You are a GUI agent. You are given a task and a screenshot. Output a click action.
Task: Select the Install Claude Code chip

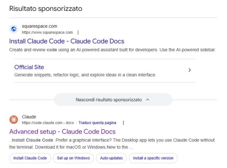click(x=30, y=158)
